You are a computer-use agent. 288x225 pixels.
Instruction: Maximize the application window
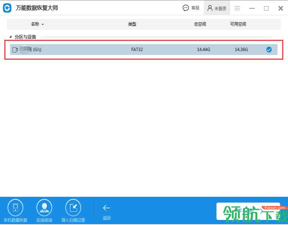click(x=266, y=8)
